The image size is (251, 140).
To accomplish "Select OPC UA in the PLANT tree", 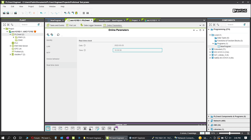I will pos(18,49).
